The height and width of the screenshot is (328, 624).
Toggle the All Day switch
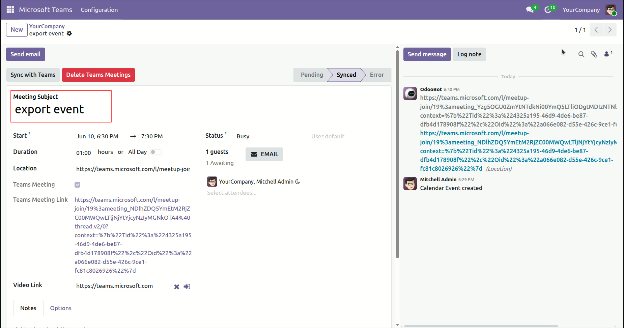pos(156,152)
